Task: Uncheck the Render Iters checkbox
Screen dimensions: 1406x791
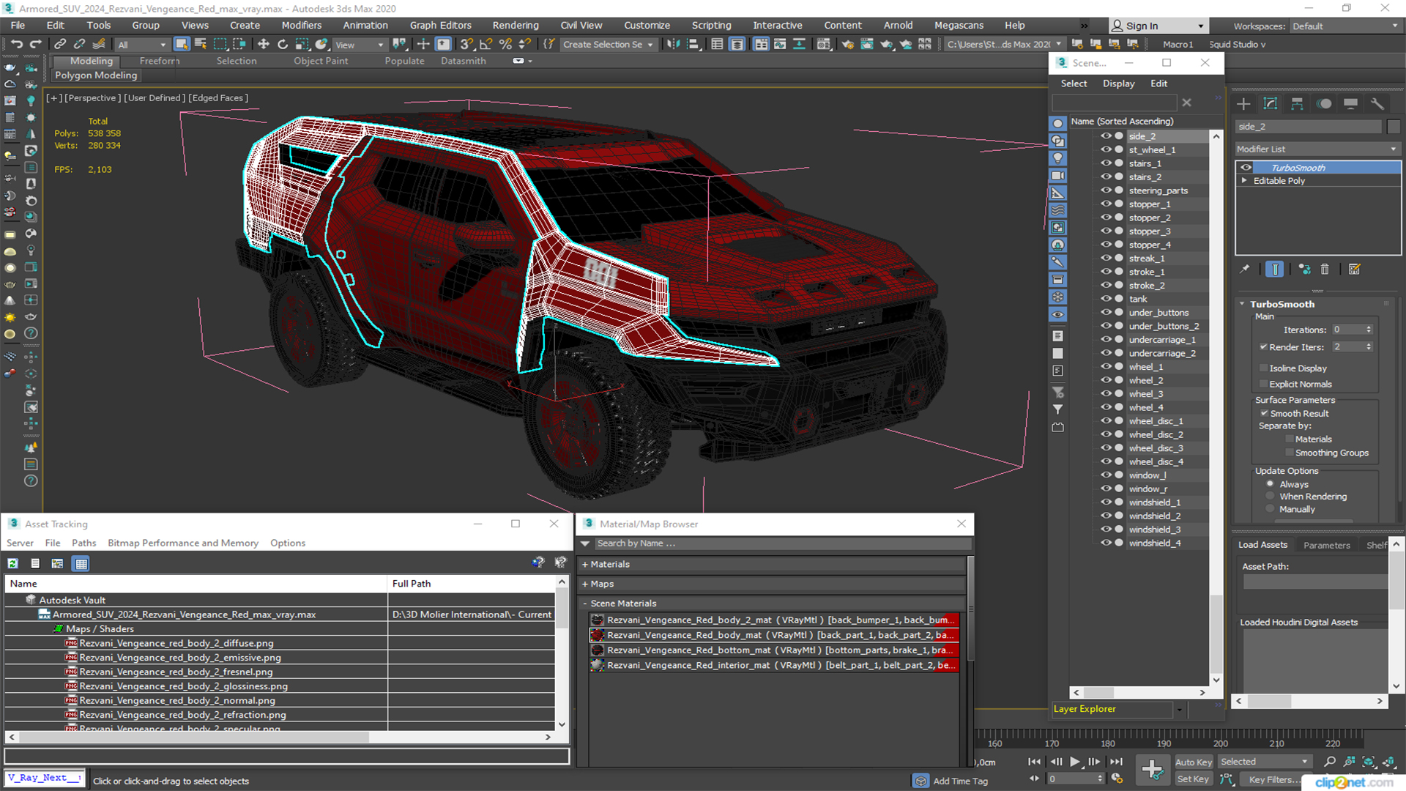Action: click(x=1263, y=347)
